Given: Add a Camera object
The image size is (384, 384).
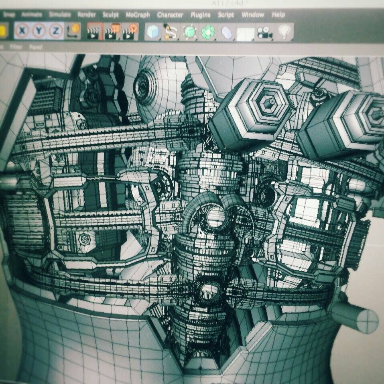Looking at the screenshot, I should click(264, 33).
